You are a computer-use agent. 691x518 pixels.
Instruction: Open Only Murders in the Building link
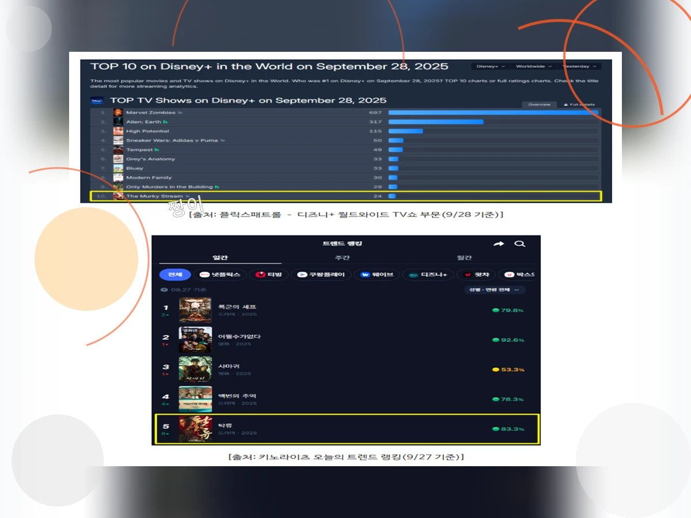(x=170, y=187)
